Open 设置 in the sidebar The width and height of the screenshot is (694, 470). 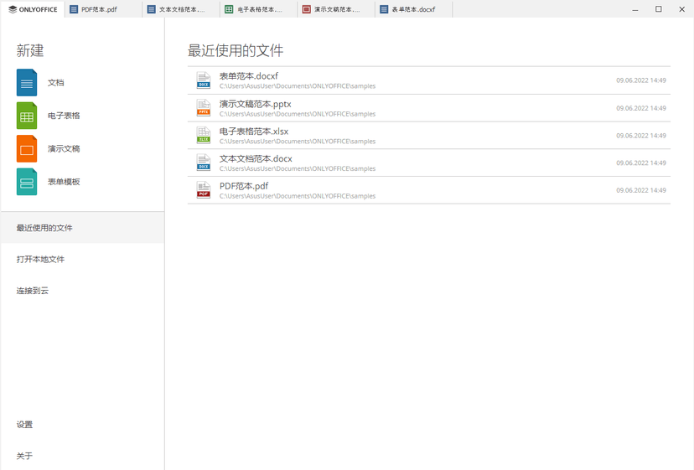tap(82, 424)
